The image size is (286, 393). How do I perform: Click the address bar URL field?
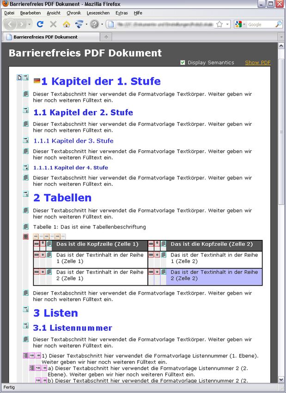pyautogui.click(x=165, y=25)
